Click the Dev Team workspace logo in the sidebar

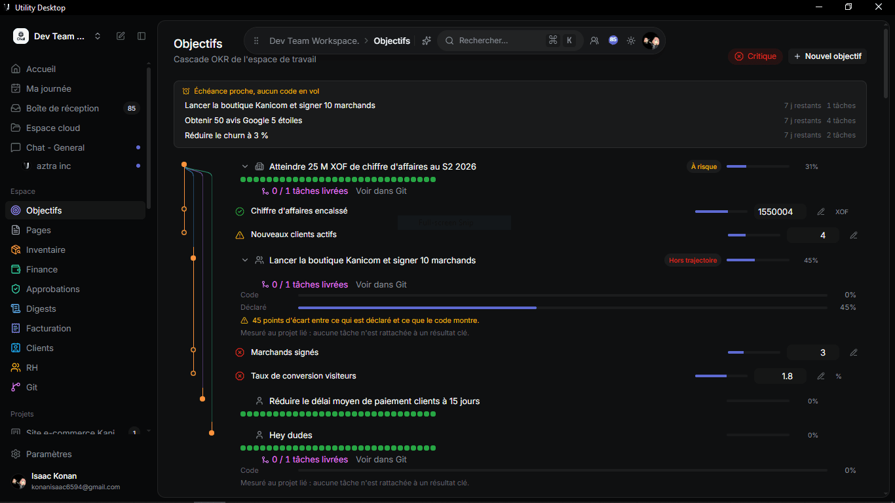(x=21, y=36)
